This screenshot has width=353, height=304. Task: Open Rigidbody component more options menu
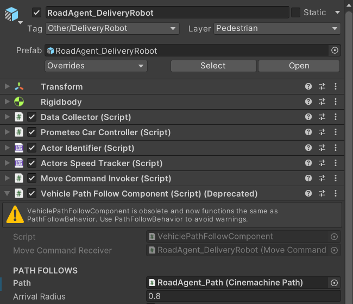336,102
